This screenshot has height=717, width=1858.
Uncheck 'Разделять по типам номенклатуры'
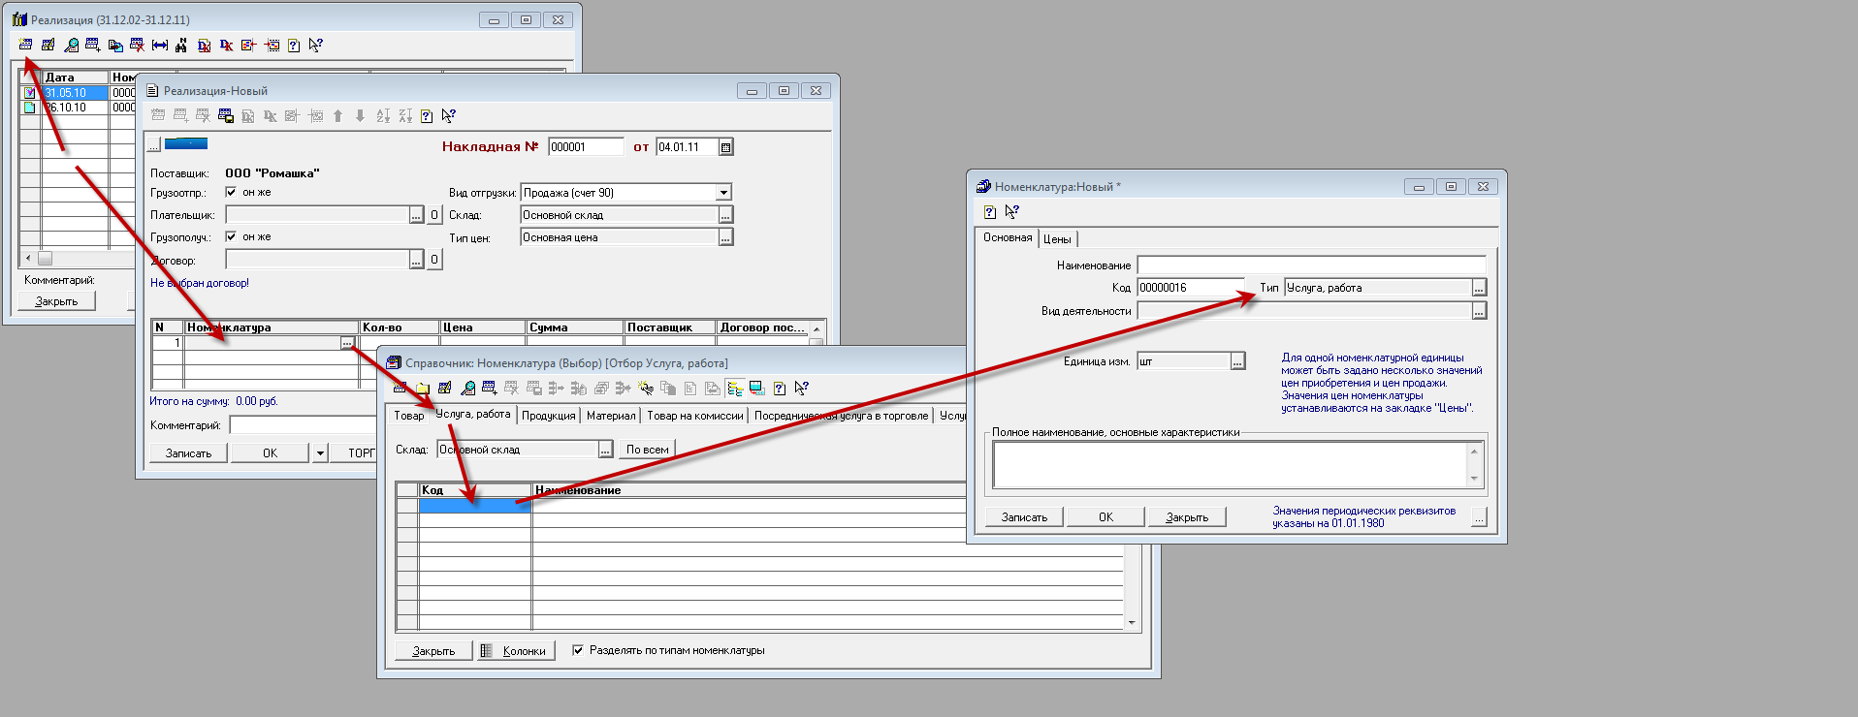click(578, 650)
